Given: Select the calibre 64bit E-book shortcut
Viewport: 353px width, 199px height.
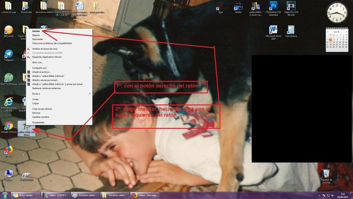Looking at the screenshot, I should click(256, 9).
